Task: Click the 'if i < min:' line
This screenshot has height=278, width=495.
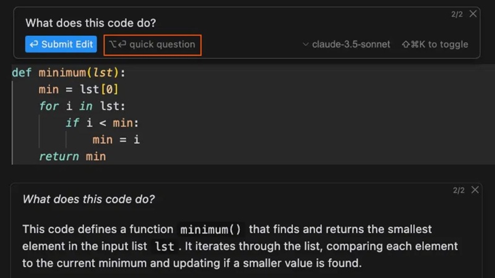Action: pos(102,123)
